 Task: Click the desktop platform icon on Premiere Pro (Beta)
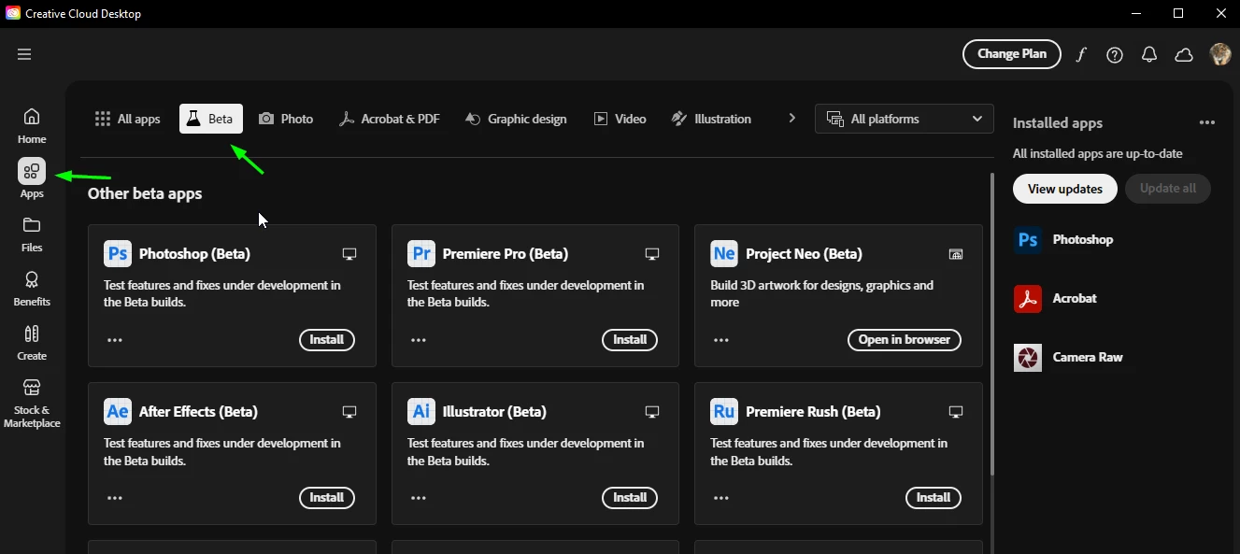tap(652, 254)
